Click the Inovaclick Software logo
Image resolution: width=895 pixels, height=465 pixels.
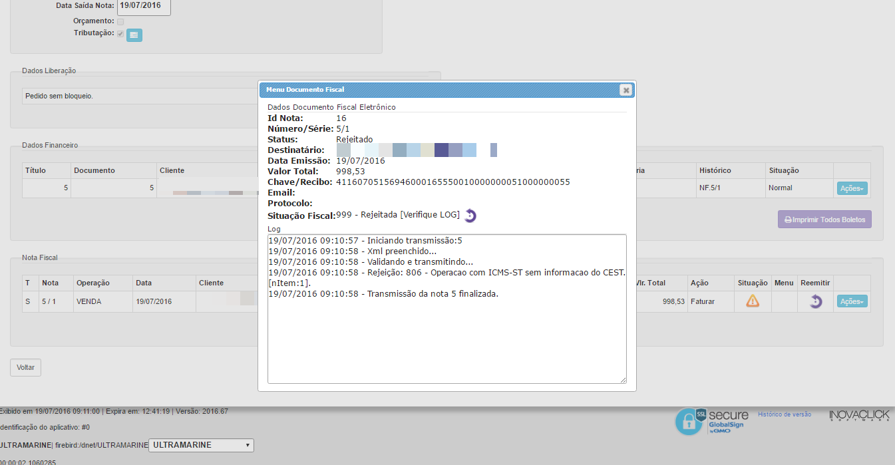pos(858,416)
